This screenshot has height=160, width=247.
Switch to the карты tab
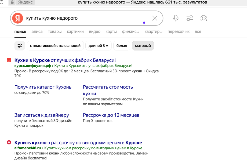[x=111, y=32]
